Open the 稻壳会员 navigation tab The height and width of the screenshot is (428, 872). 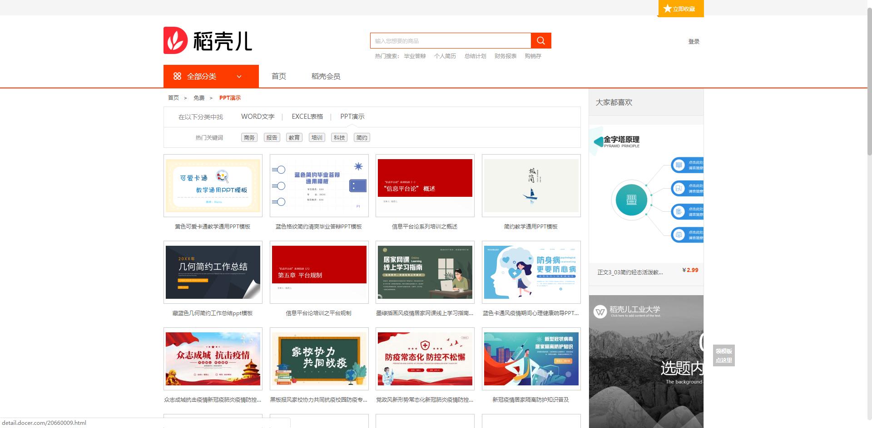pyautogui.click(x=326, y=76)
